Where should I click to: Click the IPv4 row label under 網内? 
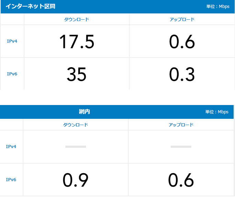pyautogui.click(x=11, y=146)
